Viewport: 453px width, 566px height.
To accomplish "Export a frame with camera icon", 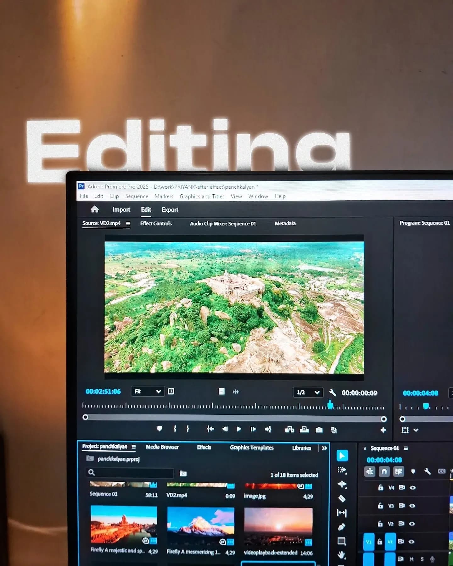I will pos(319,430).
